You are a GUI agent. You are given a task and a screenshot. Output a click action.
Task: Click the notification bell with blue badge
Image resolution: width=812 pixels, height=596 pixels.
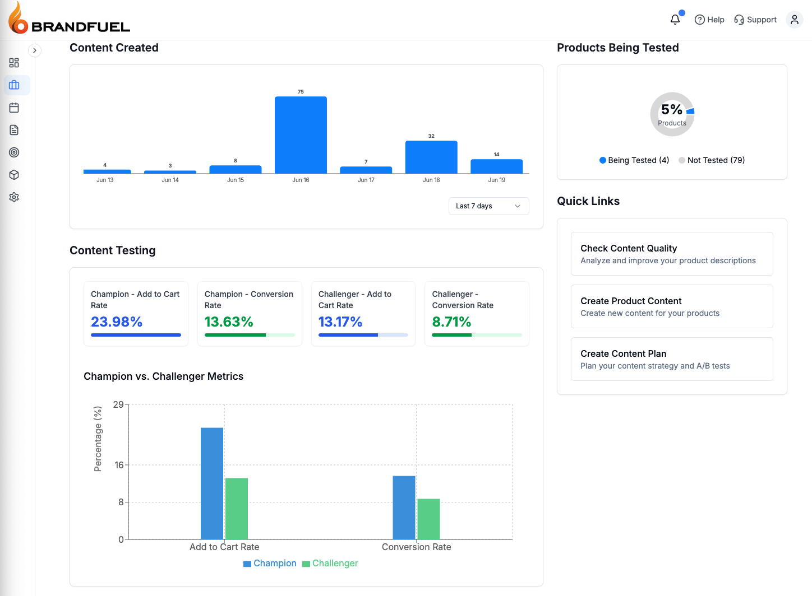tap(675, 19)
